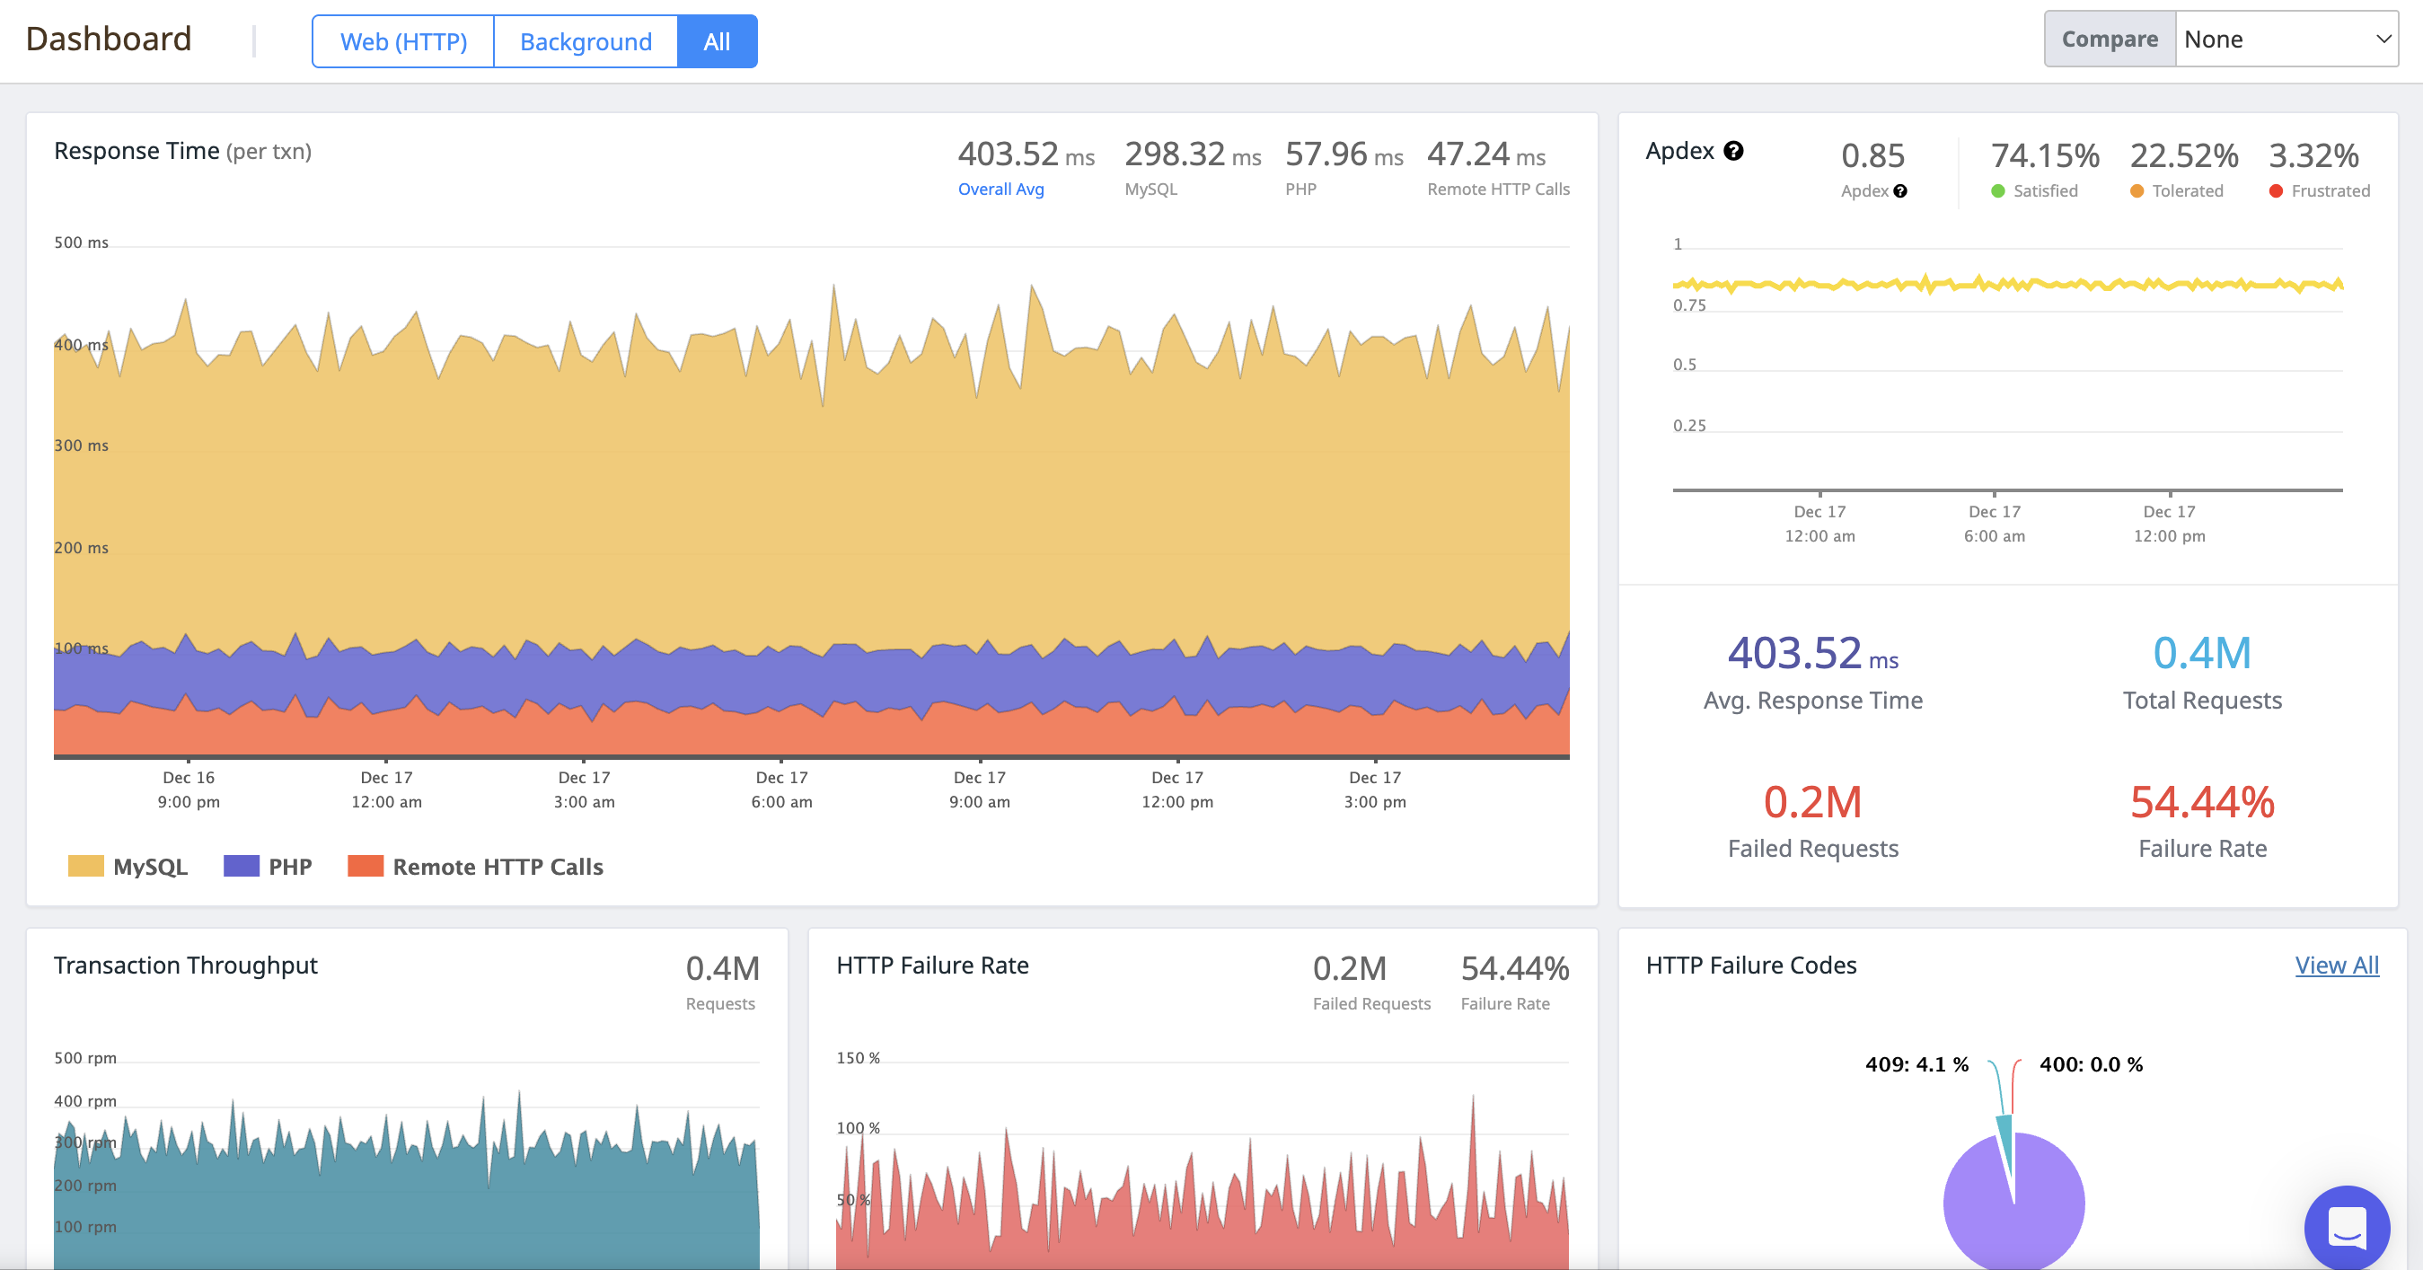
Task: Click the Overall Avg link
Action: pyautogui.click(x=1000, y=190)
